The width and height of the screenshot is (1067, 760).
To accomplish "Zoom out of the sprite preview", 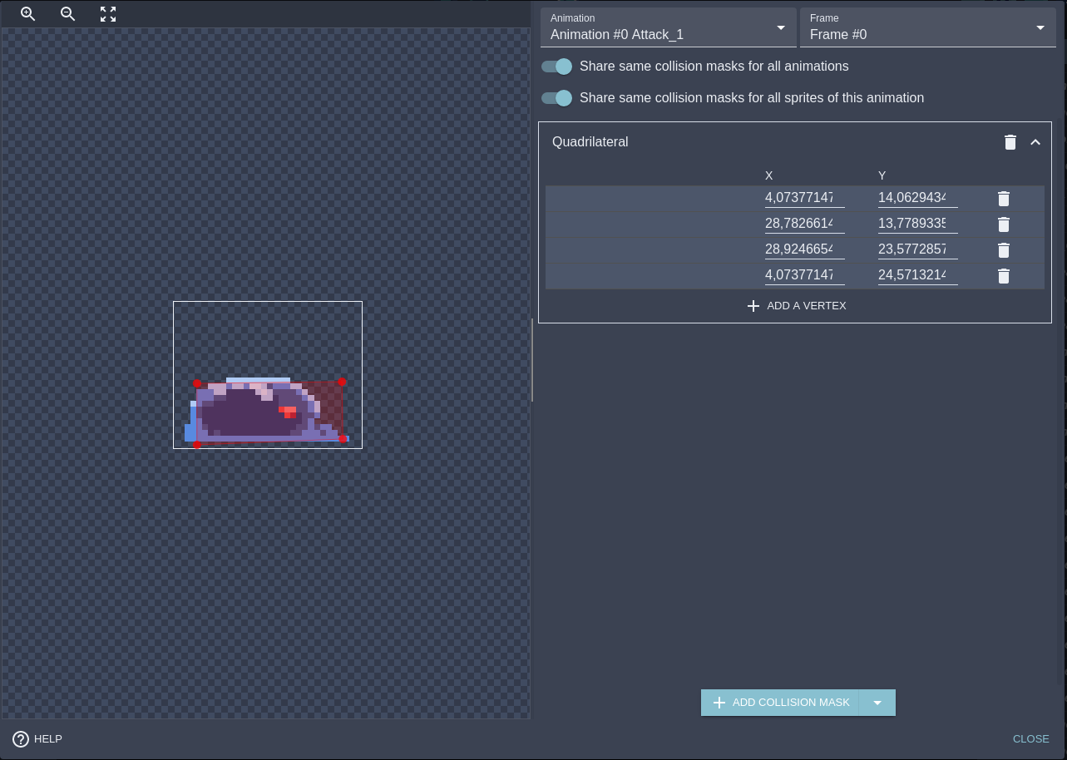I will point(68,14).
